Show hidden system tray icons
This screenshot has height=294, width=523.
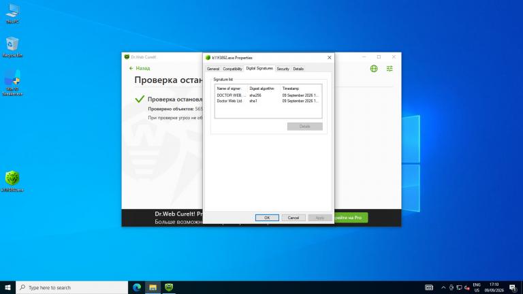pos(443,287)
